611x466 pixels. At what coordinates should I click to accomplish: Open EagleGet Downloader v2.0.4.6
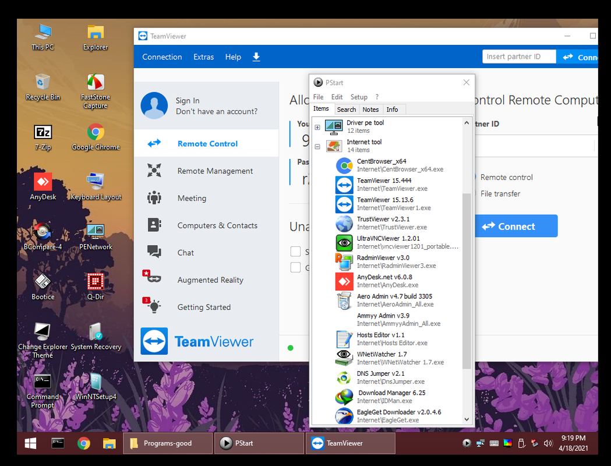[x=389, y=416]
